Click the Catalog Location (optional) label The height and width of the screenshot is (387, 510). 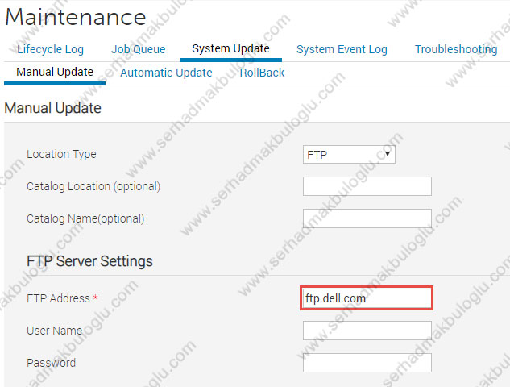[x=93, y=186]
